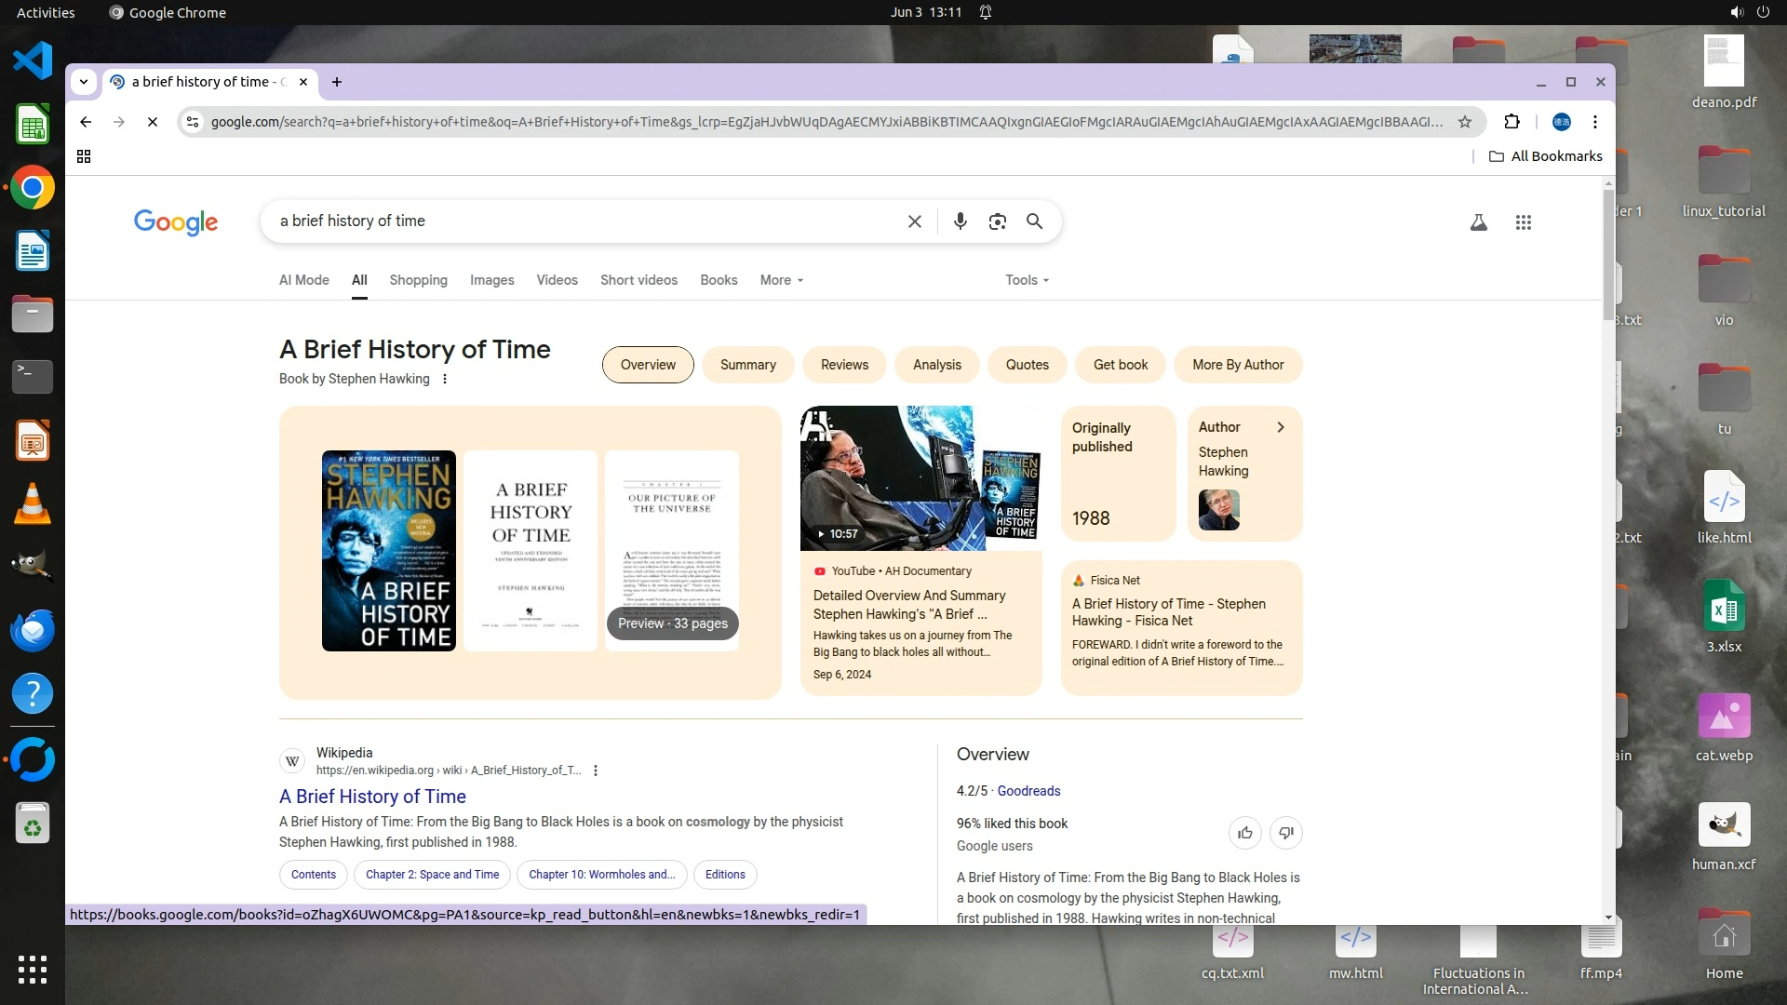The image size is (1787, 1005).
Task: Open Chrome extensions puzzle icon
Action: [1512, 122]
